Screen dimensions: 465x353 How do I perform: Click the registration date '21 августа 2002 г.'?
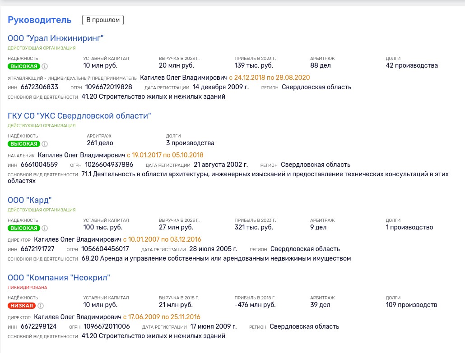[221, 165]
